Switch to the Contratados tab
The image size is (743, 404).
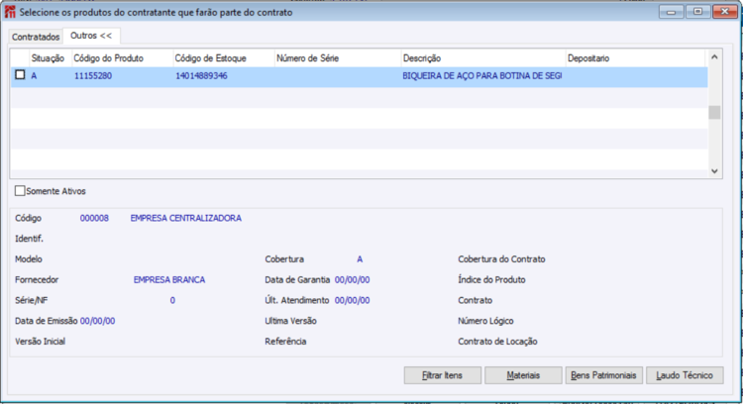coord(36,37)
